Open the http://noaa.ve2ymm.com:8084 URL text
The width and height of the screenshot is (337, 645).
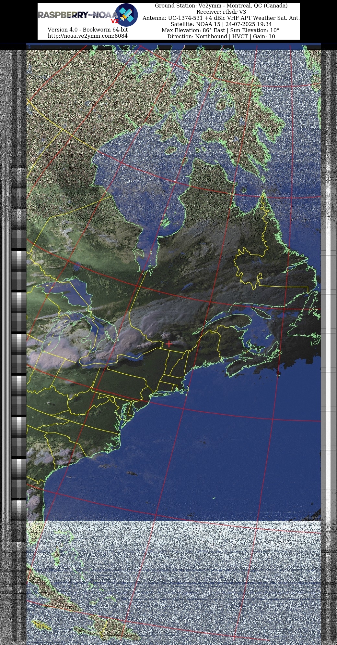pos(87,36)
